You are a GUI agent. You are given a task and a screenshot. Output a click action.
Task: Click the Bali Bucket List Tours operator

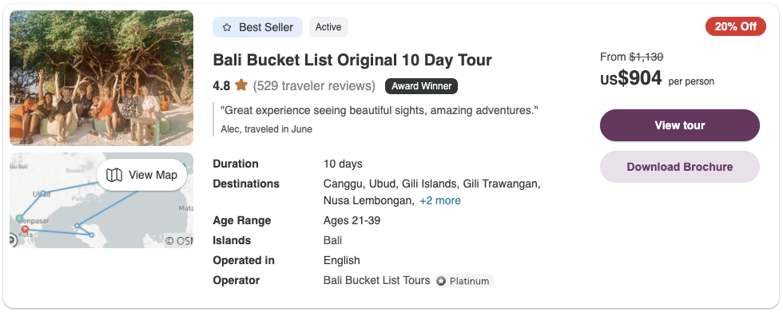[376, 281]
